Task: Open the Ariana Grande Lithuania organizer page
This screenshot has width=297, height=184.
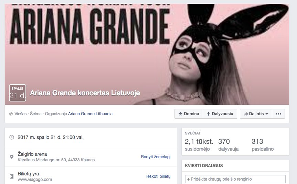Action: tap(90, 114)
